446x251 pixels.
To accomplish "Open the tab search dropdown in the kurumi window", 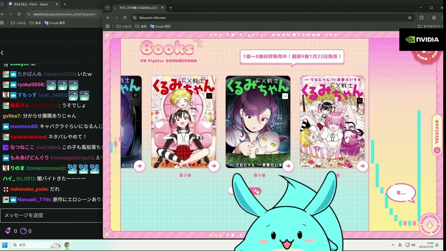I will [107, 8].
